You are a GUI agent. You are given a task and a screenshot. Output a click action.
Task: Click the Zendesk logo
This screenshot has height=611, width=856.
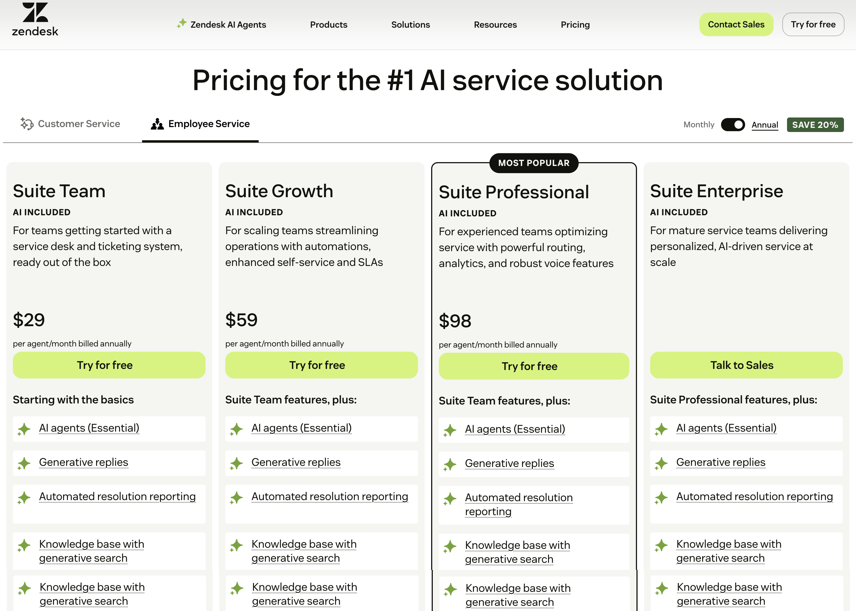35,19
